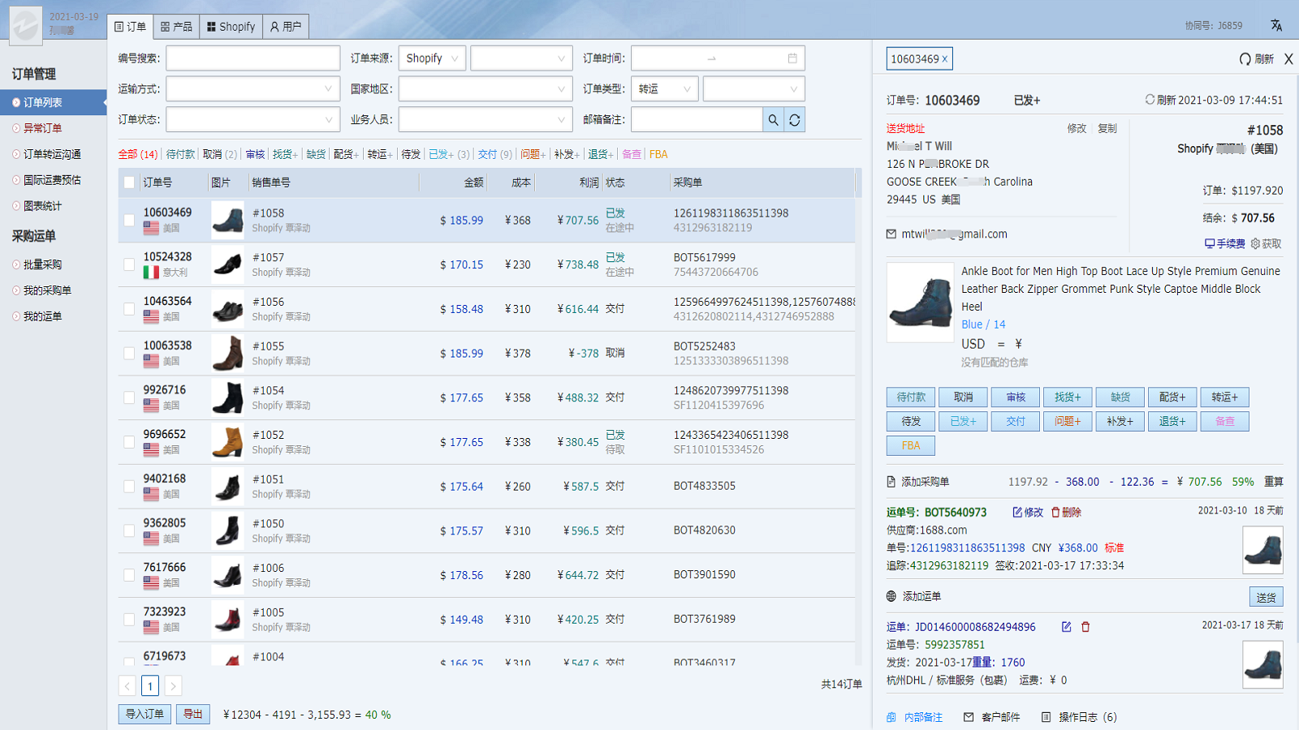
Task: Go to next page arrow in pagination
Action: tap(173, 686)
